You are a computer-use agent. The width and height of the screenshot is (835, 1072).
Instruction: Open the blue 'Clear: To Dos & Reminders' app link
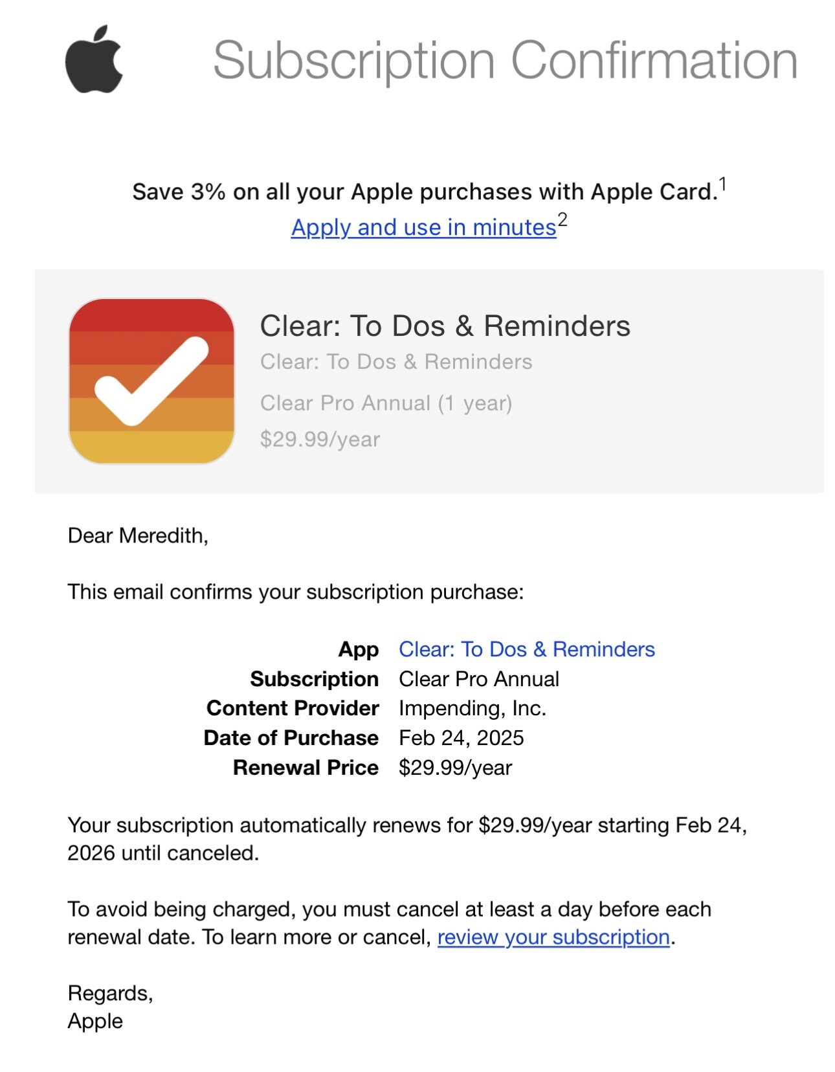pos(526,649)
